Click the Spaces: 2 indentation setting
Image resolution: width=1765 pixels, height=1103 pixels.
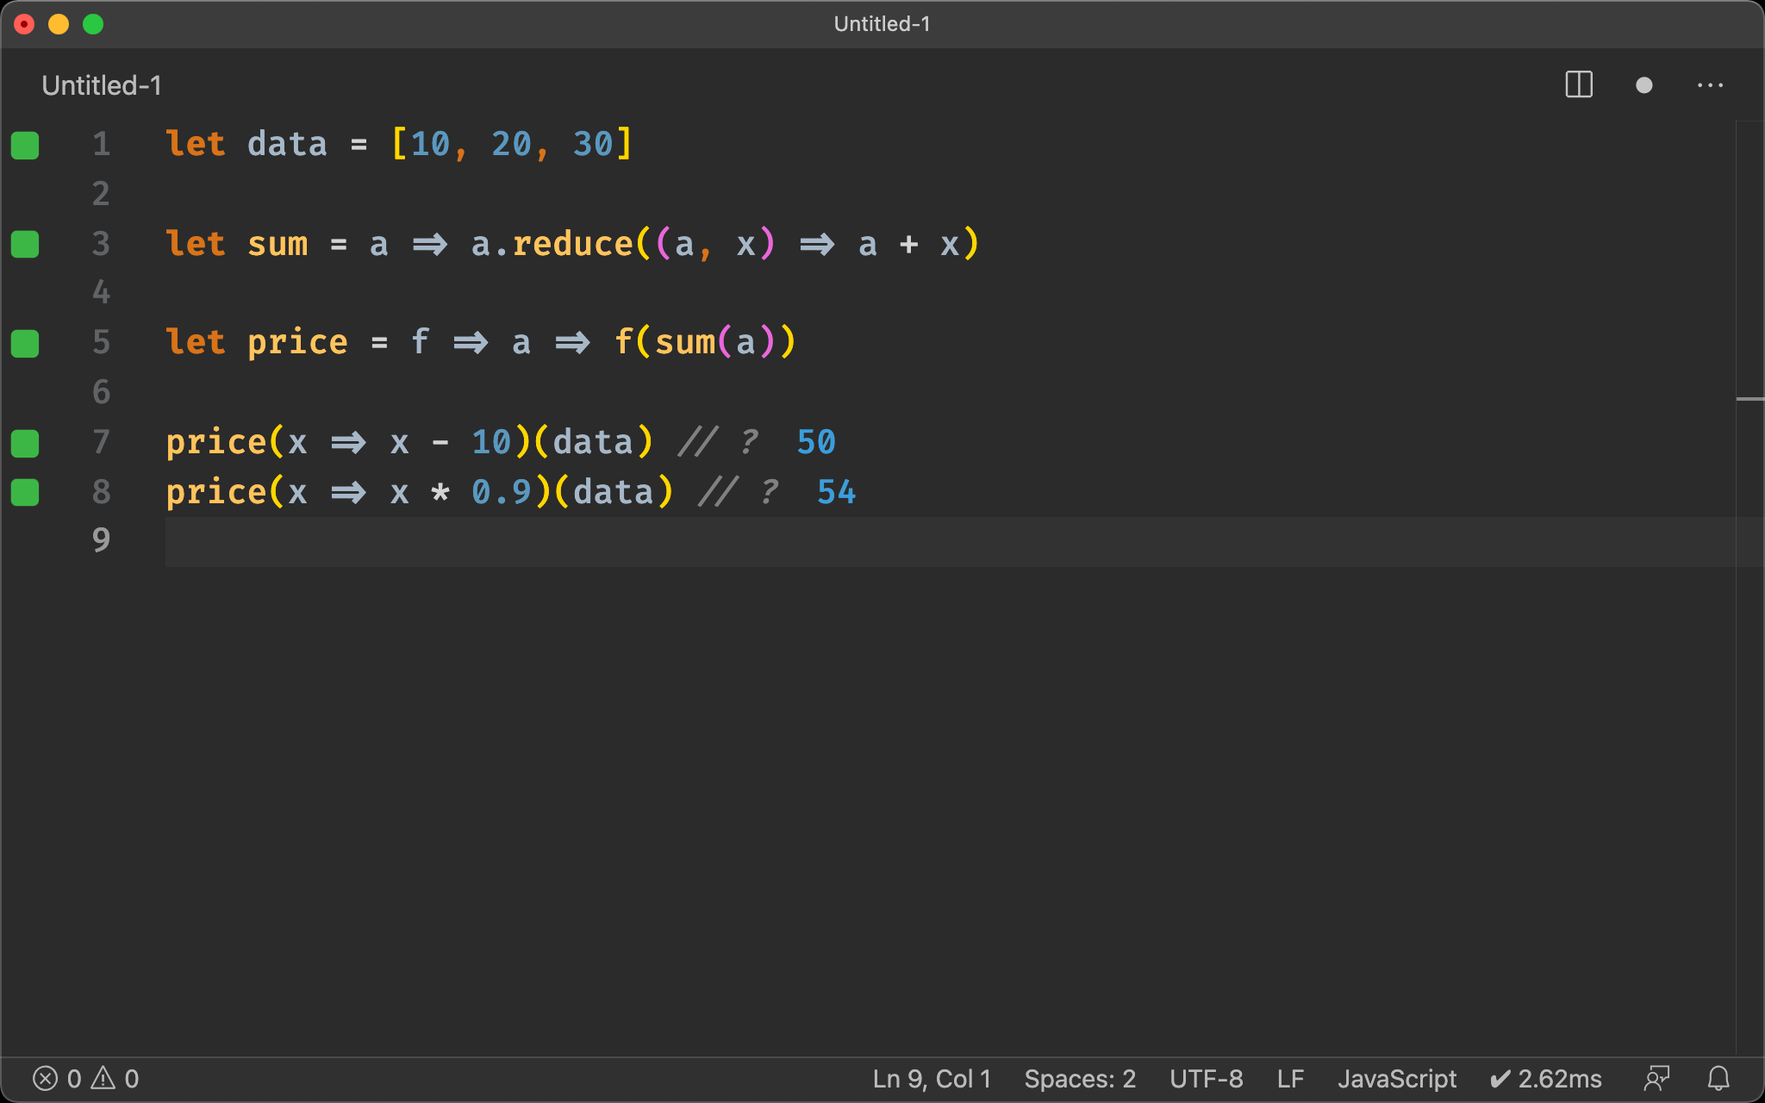[1080, 1078]
